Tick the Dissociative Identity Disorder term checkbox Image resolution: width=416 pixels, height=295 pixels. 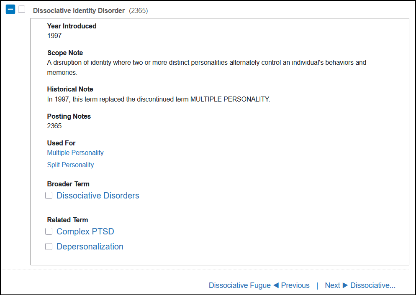click(22, 10)
